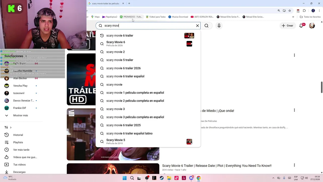This screenshot has width=323, height=182.
Task: Open the Fútbol para Todos bookmark
Action: pyautogui.click(x=156, y=17)
